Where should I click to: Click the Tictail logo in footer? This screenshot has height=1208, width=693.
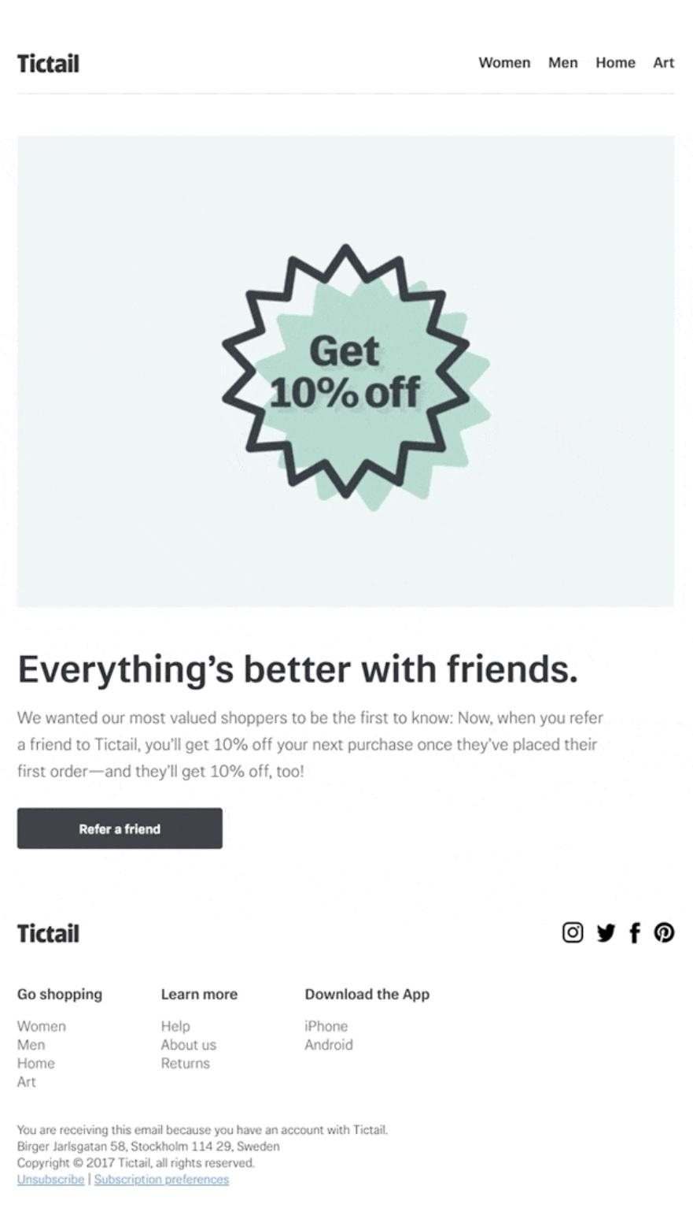tap(48, 934)
